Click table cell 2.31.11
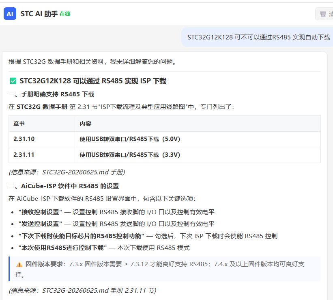 (42, 155)
